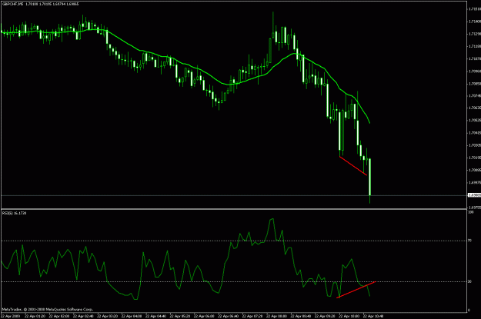The width and height of the screenshot is (481, 319).
Task: Click the last tall candle at chart end
Action: pyautogui.click(x=370, y=177)
